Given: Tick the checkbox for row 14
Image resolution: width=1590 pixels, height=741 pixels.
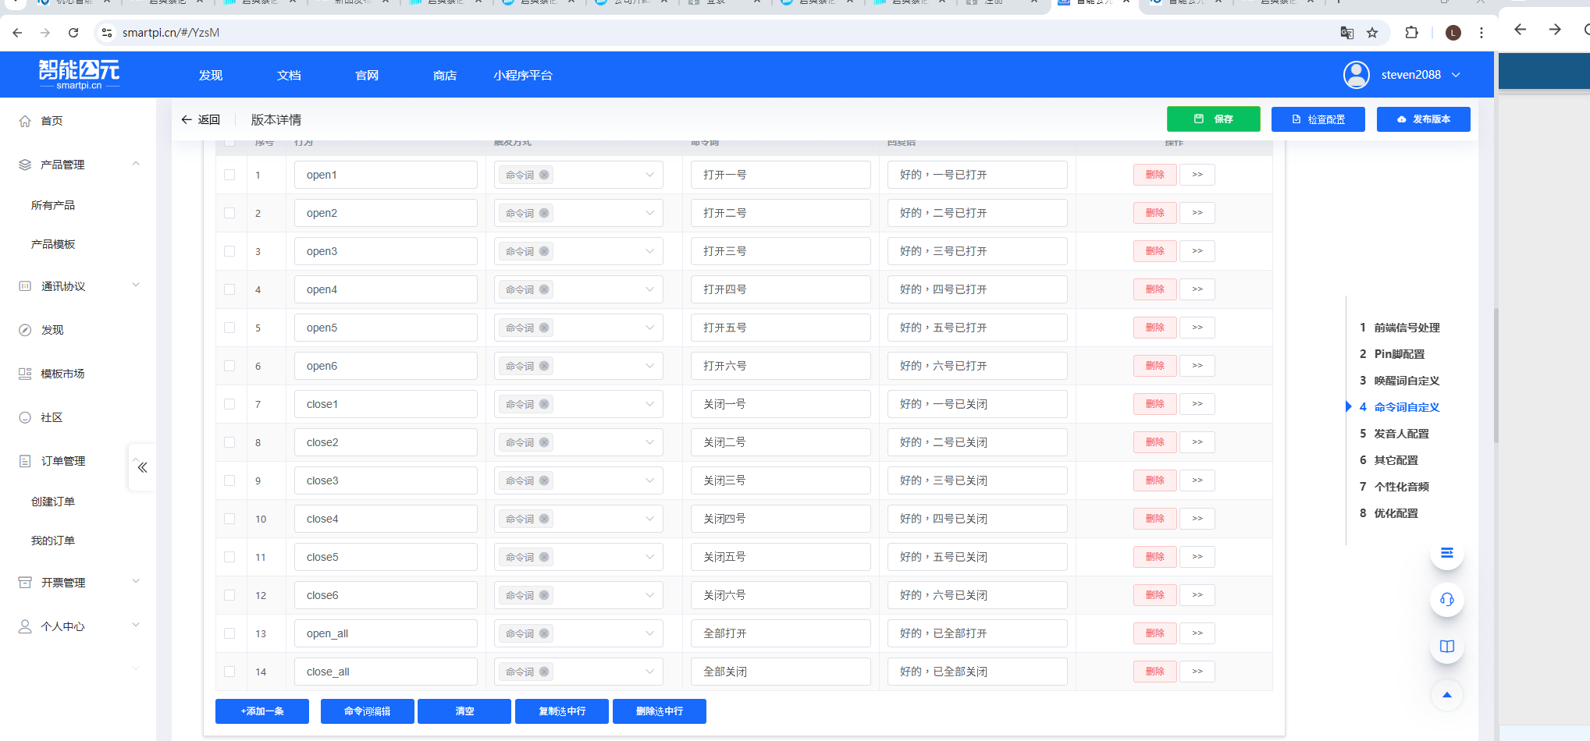Looking at the screenshot, I should [x=229, y=672].
